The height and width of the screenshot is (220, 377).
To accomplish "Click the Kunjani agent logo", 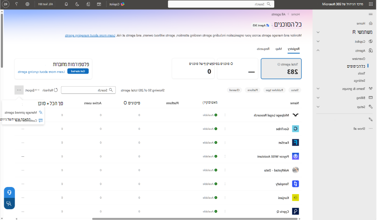I will tap(295, 198).
